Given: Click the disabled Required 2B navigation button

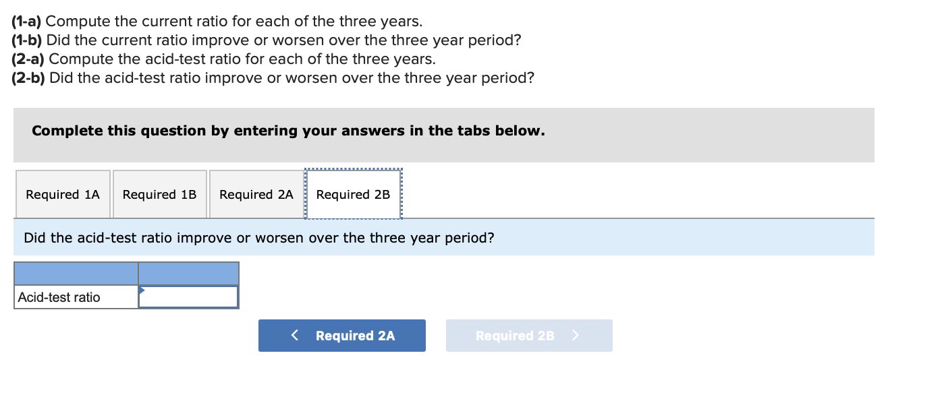Looking at the screenshot, I should click(528, 335).
